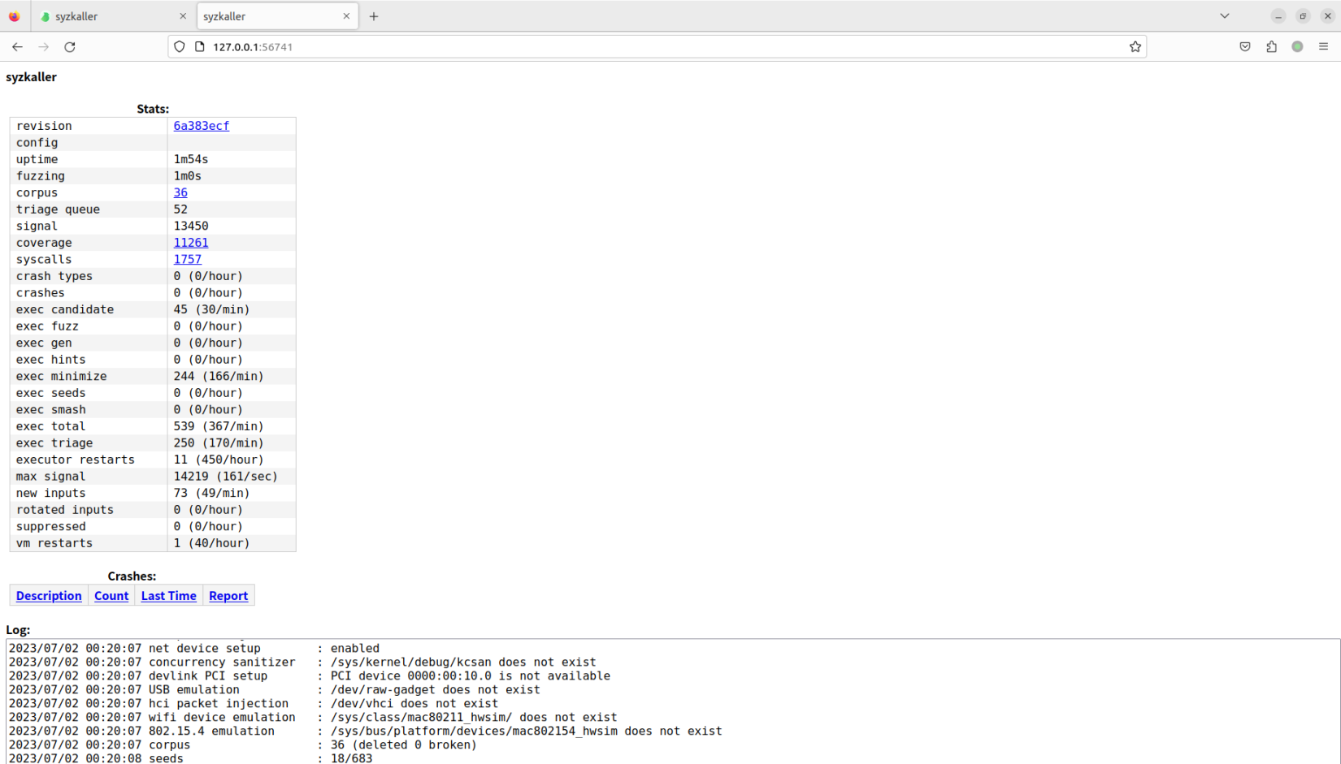Click the Report column header link
The height and width of the screenshot is (764, 1341).
pyautogui.click(x=228, y=596)
